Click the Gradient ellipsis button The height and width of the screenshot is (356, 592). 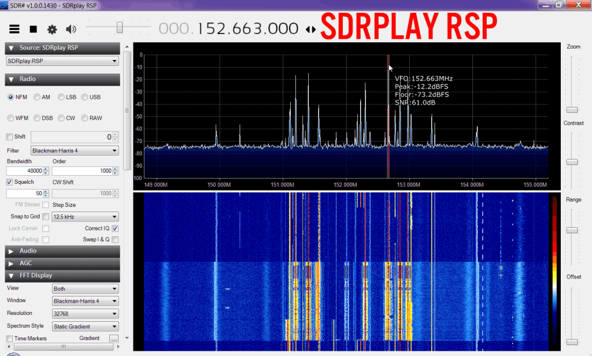point(114,339)
